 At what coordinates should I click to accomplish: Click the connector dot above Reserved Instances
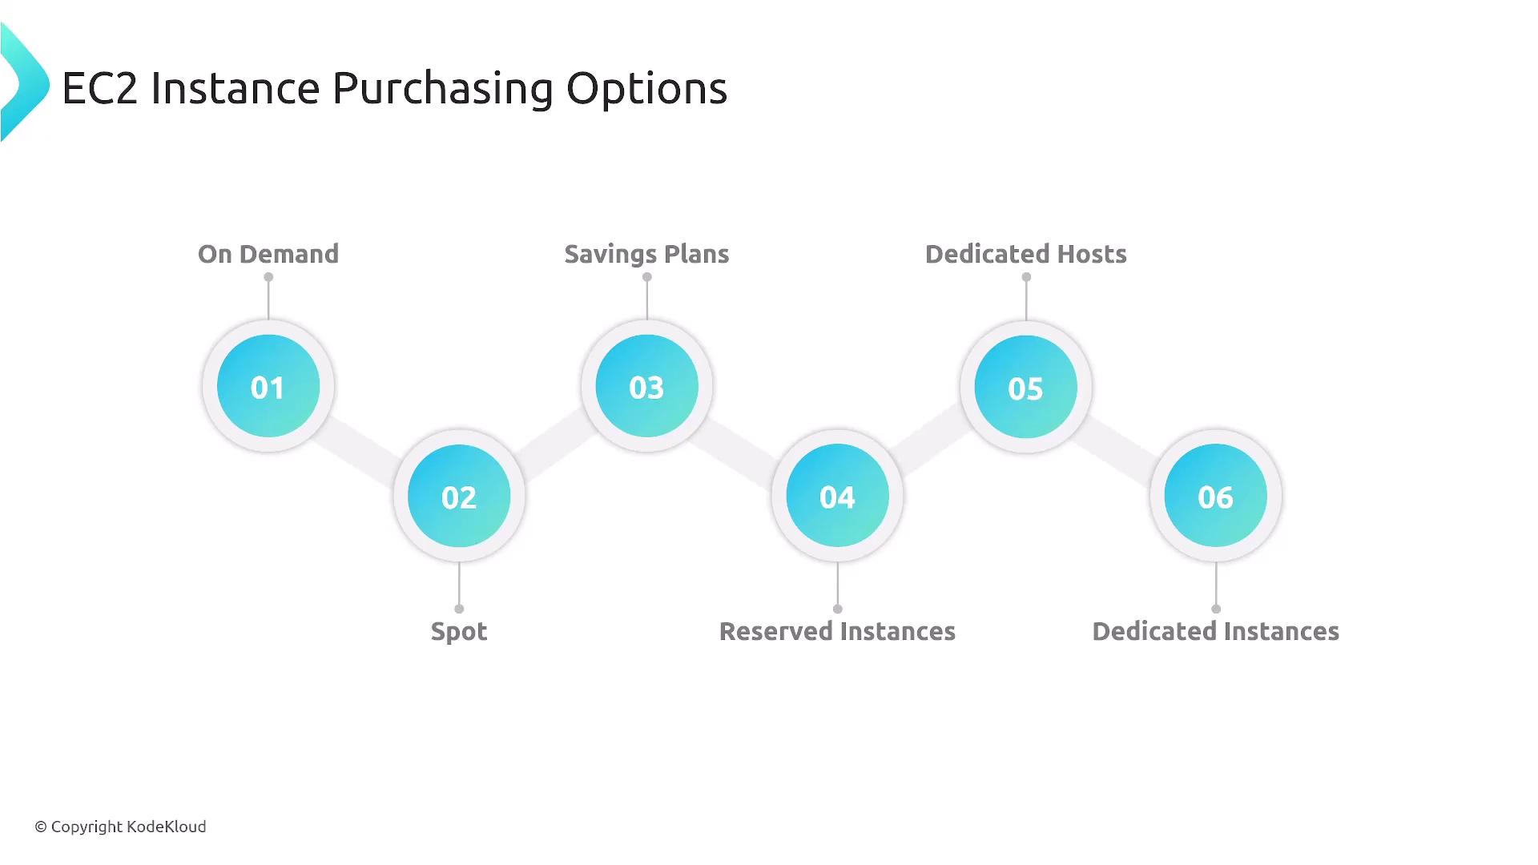click(837, 609)
